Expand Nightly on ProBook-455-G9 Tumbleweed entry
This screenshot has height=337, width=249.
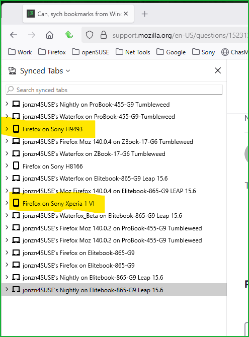pos(7,104)
